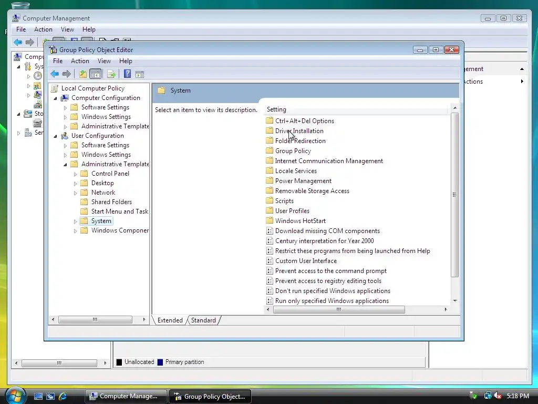This screenshot has width=538, height=404.
Task: Click Back arrow in Computer Management toolbar
Action: [18, 42]
